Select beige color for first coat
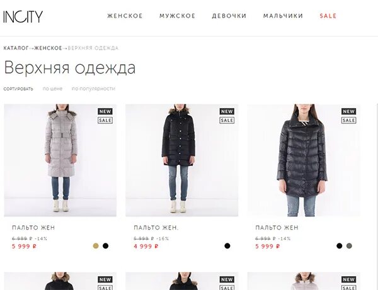 [x=96, y=246]
